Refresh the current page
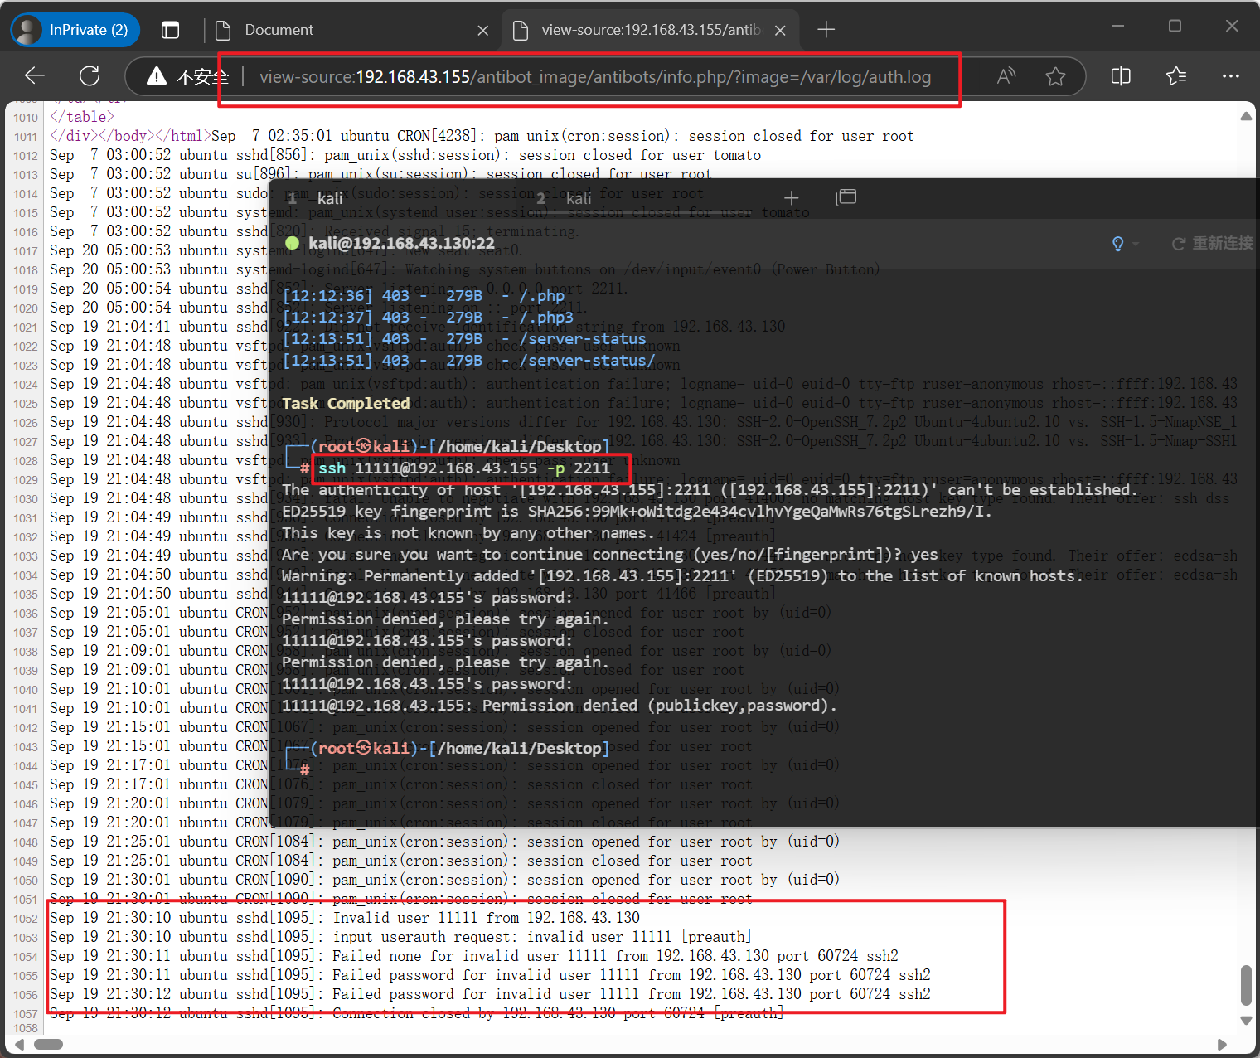The image size is (1260, 1058). [90, 76]
